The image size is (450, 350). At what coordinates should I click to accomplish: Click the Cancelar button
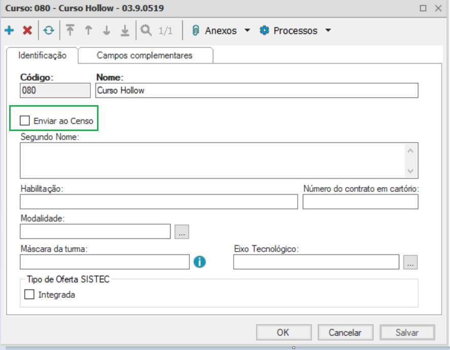coord(345,333)
